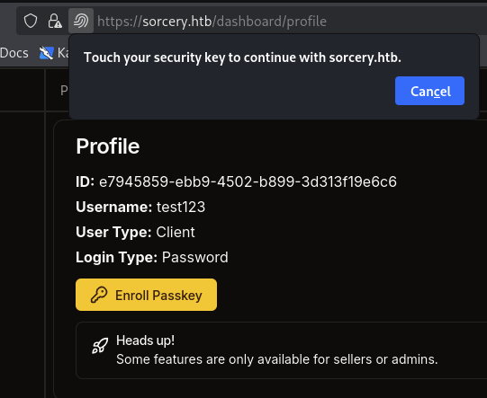Click the Enroll Passkey label
The width and height of the screenshot is (487, 398).
coord(158,296)
